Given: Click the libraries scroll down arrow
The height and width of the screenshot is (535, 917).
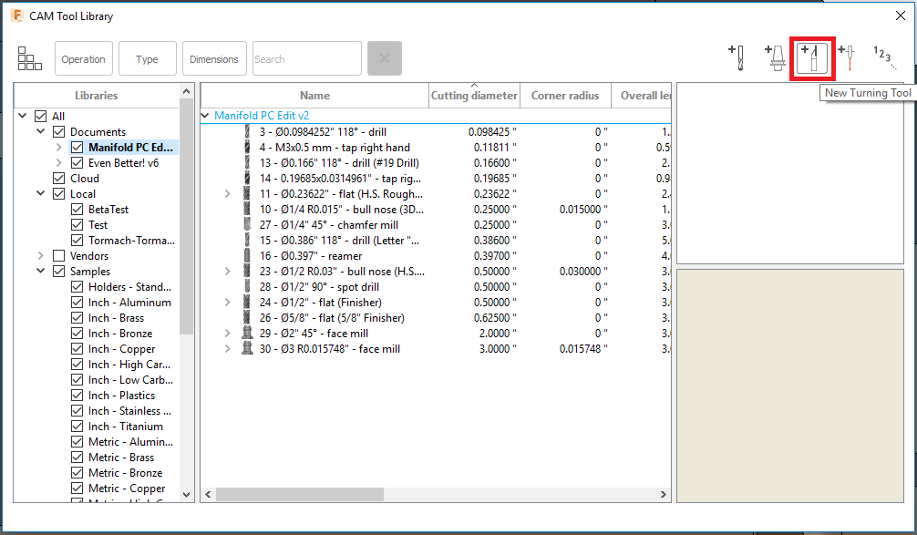Looking at the screenshot, I should tap(187, 495).
